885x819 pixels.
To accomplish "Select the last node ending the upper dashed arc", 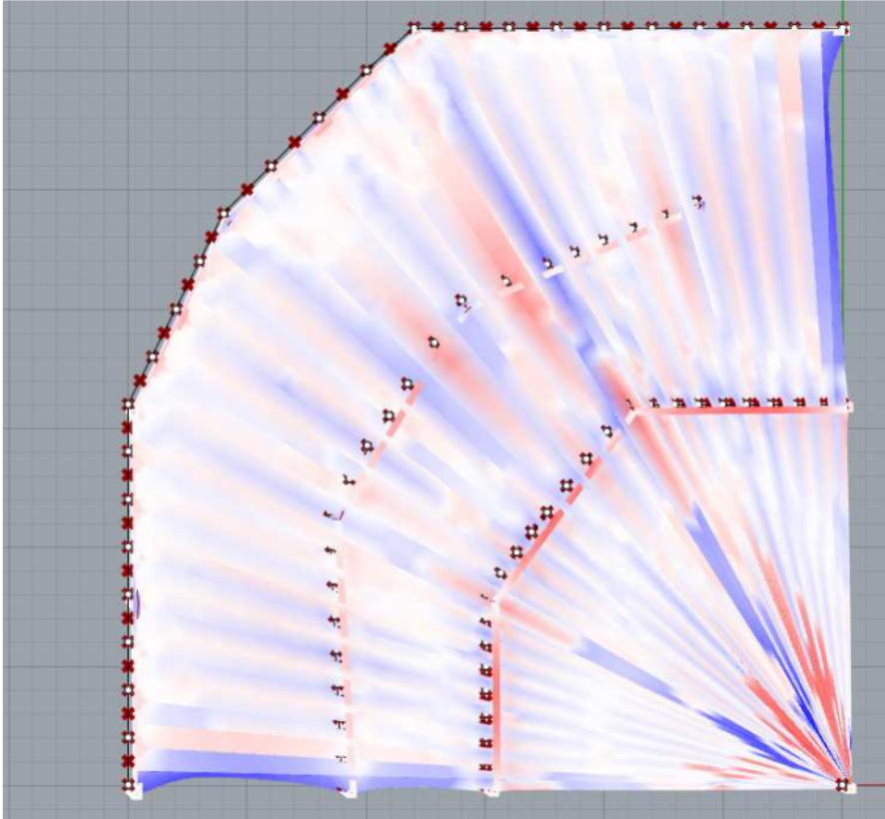I will coord(698,201).
